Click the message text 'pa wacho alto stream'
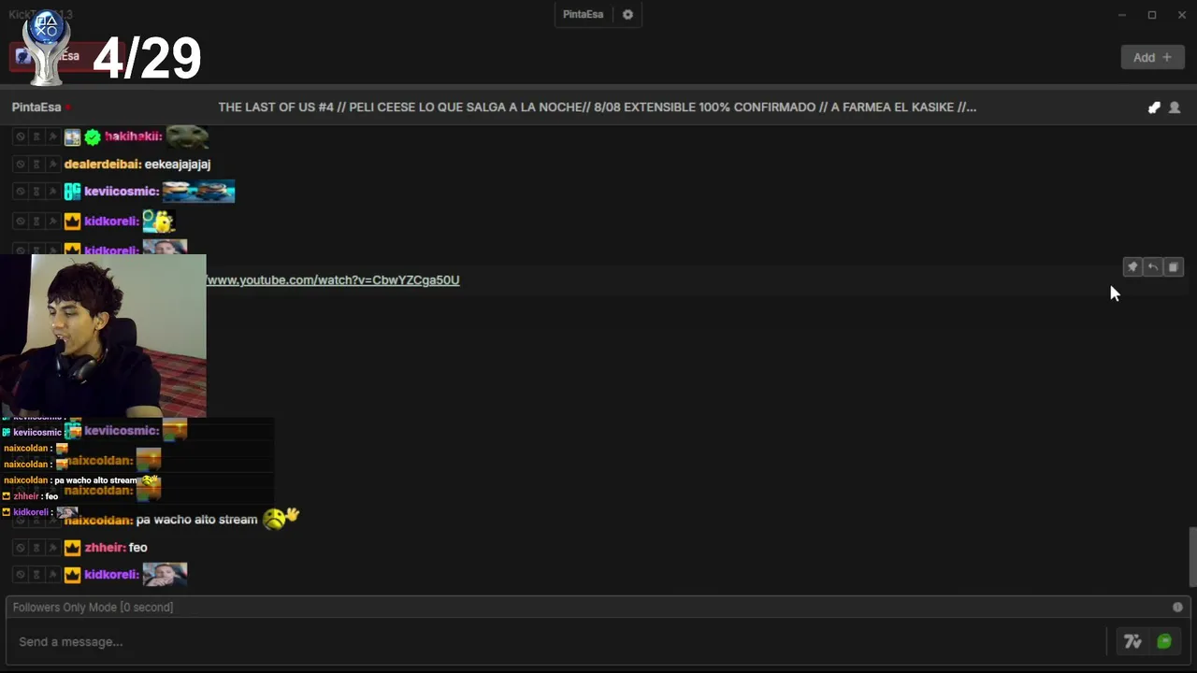The image size is (1197, 673). click(x=196, y=520)
